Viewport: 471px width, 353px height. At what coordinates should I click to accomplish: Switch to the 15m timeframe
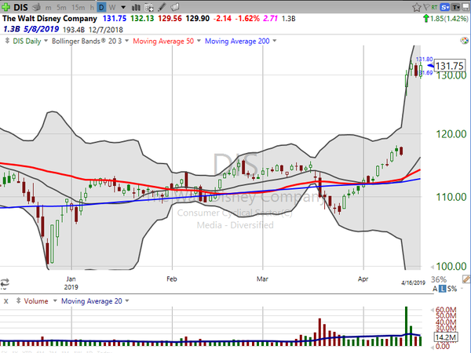78,7
